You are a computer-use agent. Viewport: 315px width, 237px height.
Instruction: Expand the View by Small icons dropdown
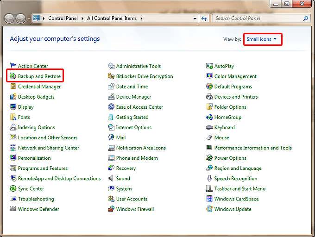coord(262,39)
